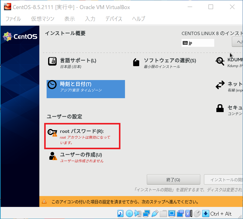Open the デバイス menu
Screen dimensions: 243x219
point(113,19)
